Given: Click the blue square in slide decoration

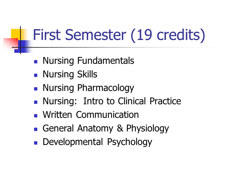Looking at the screenshot, I should pos(23,47).
